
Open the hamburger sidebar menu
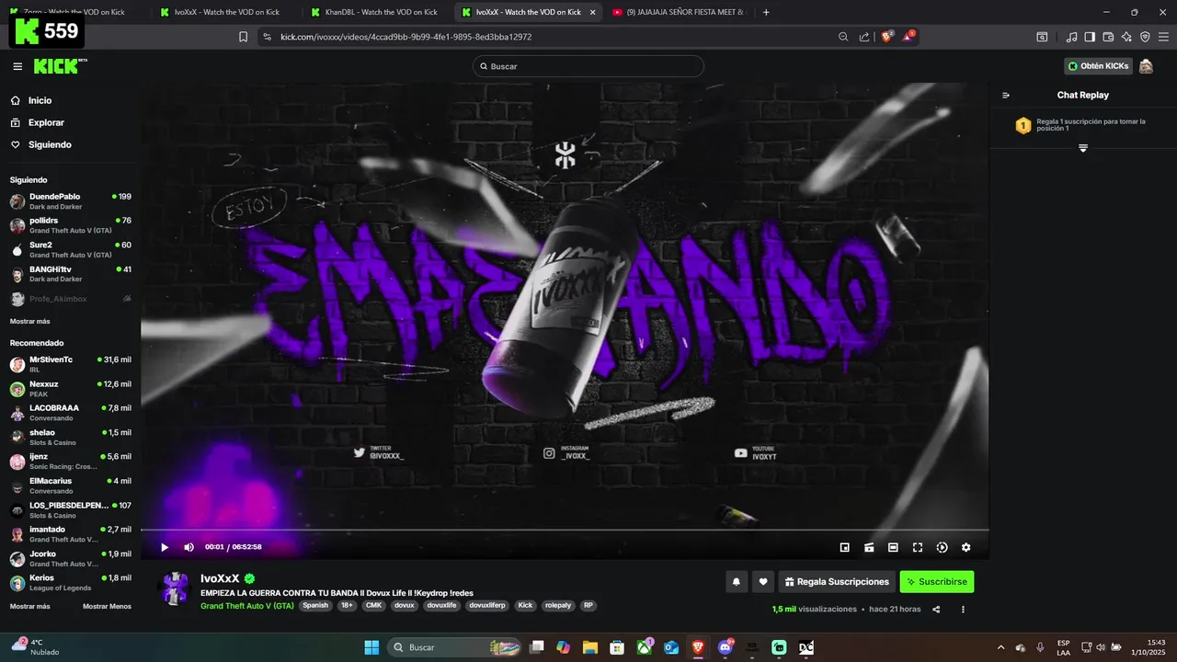point(17,66)
